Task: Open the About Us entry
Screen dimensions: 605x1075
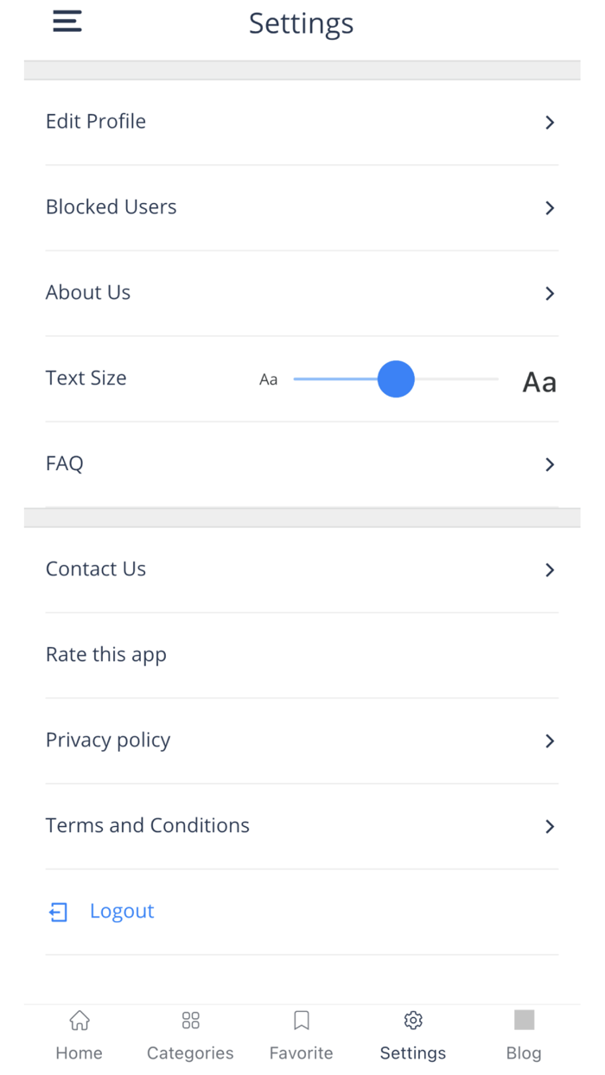Action: click(88, 293)
